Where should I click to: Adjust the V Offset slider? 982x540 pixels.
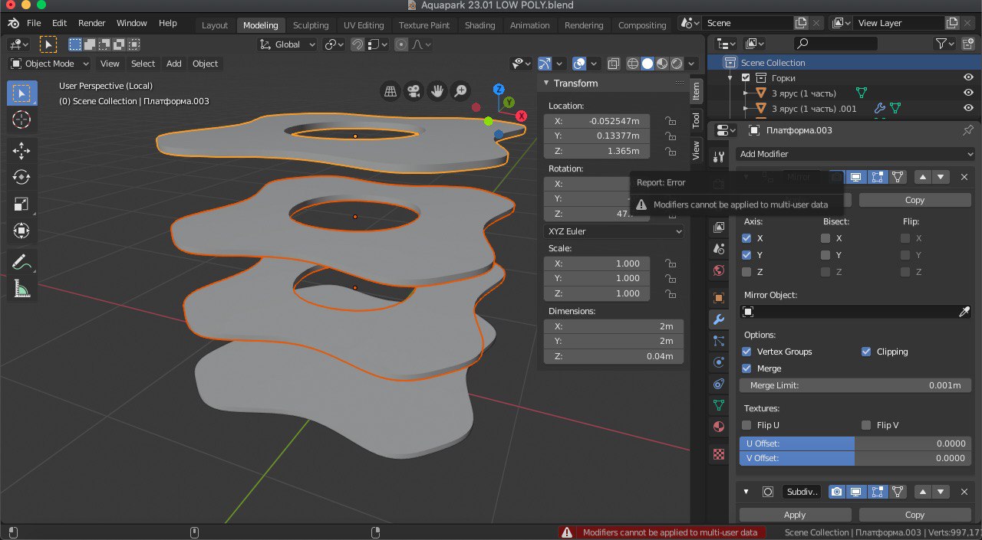[855, 458]
